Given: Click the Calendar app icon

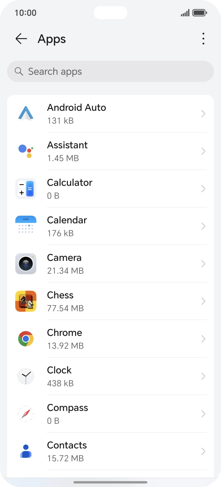Looking at the screenshot, I should (26, 226).
